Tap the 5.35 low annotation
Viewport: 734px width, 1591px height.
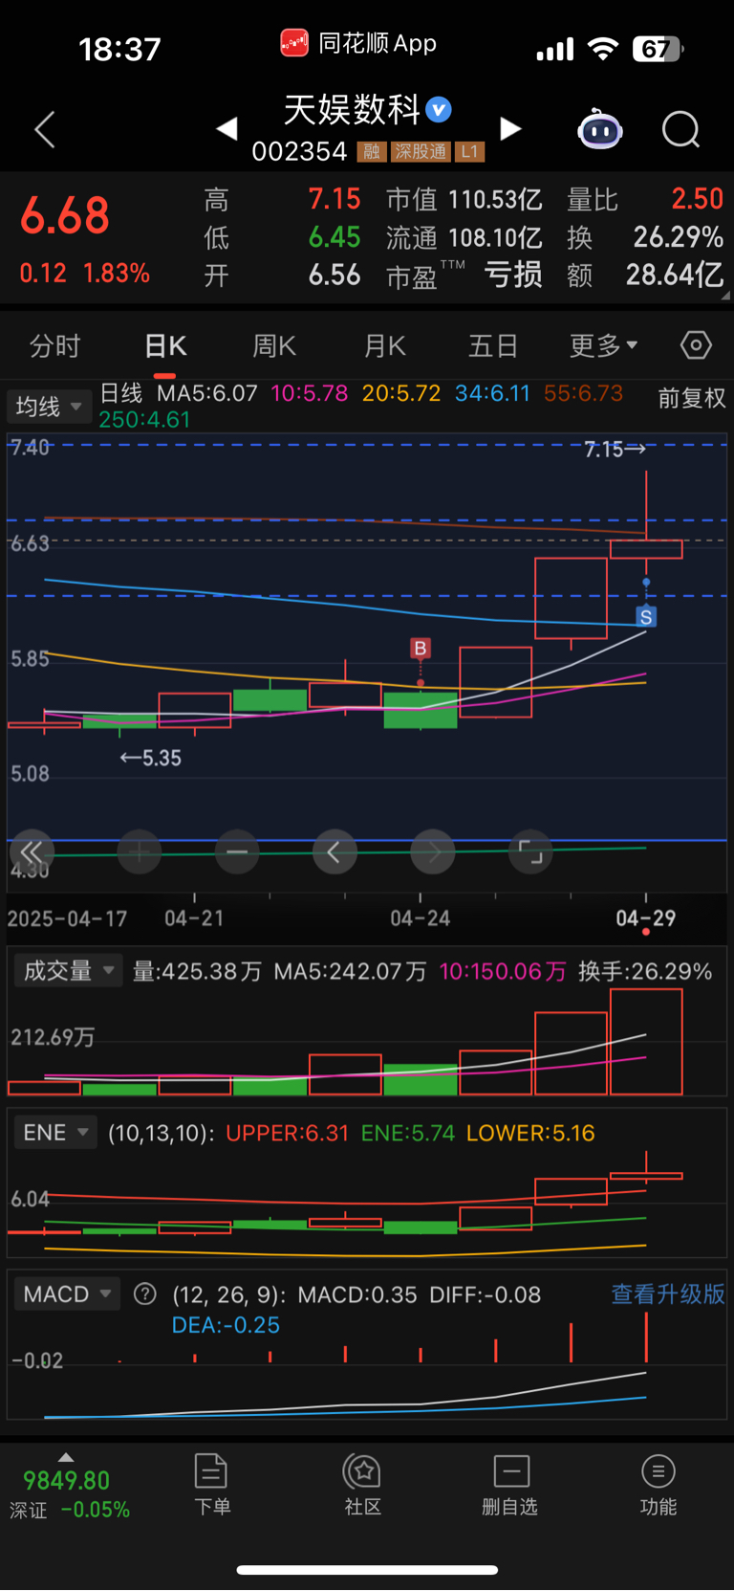click(150, 759)
